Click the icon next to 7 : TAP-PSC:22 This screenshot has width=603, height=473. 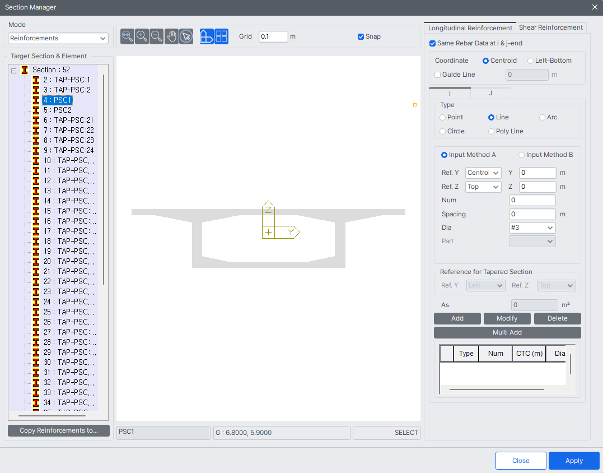36,131
